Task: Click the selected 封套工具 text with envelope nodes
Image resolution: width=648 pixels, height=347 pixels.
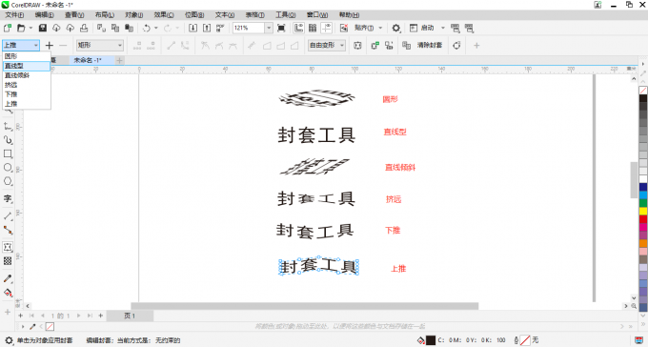Action: point(318,266)
